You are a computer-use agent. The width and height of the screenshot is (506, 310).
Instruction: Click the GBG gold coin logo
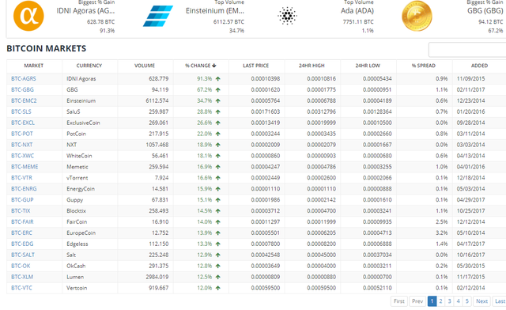point(417,16)
